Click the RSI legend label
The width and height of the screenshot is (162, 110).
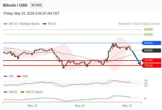11,76
